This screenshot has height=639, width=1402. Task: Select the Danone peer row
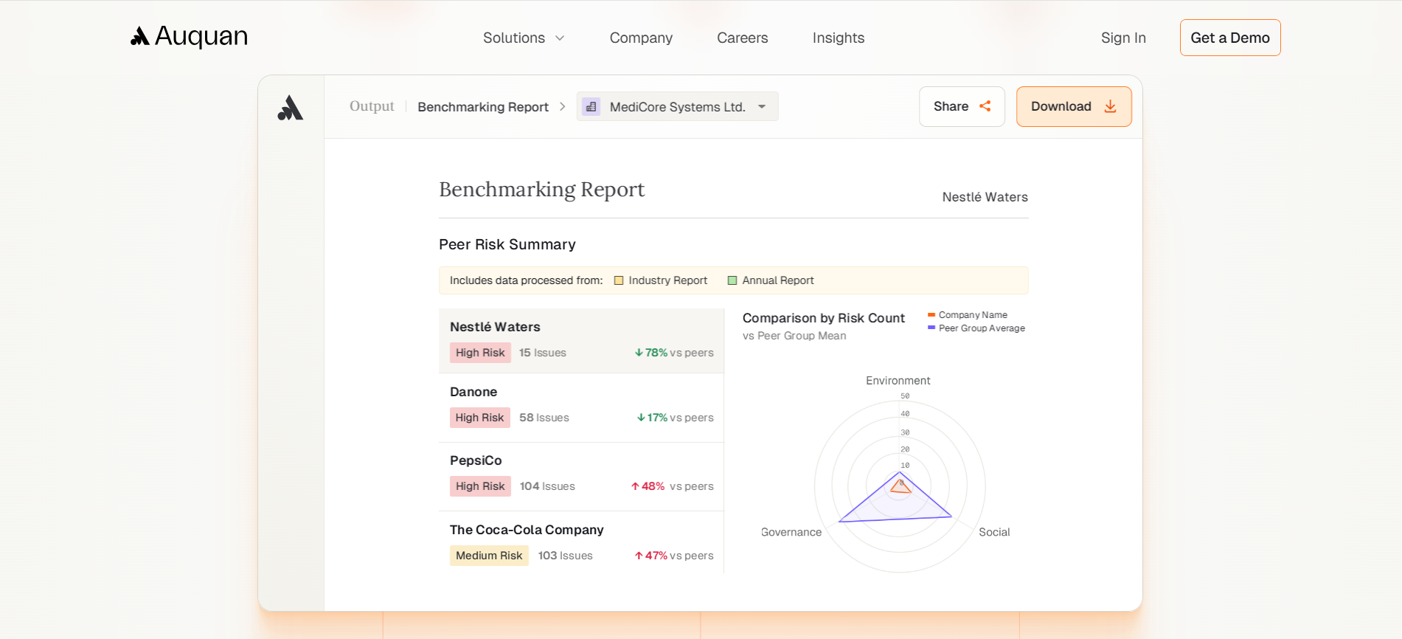click(x=581, y=408)
